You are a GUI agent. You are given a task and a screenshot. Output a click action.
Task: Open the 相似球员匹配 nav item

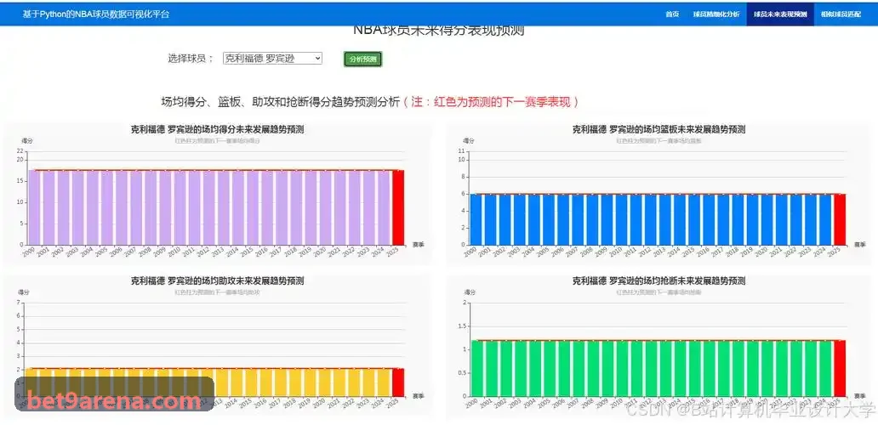tap(841, 14)
